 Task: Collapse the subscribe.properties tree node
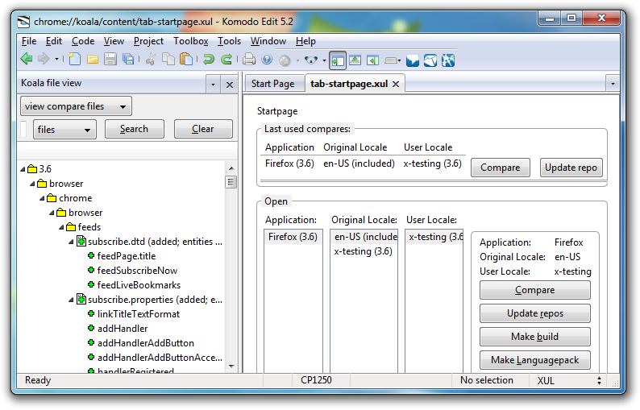71,300
